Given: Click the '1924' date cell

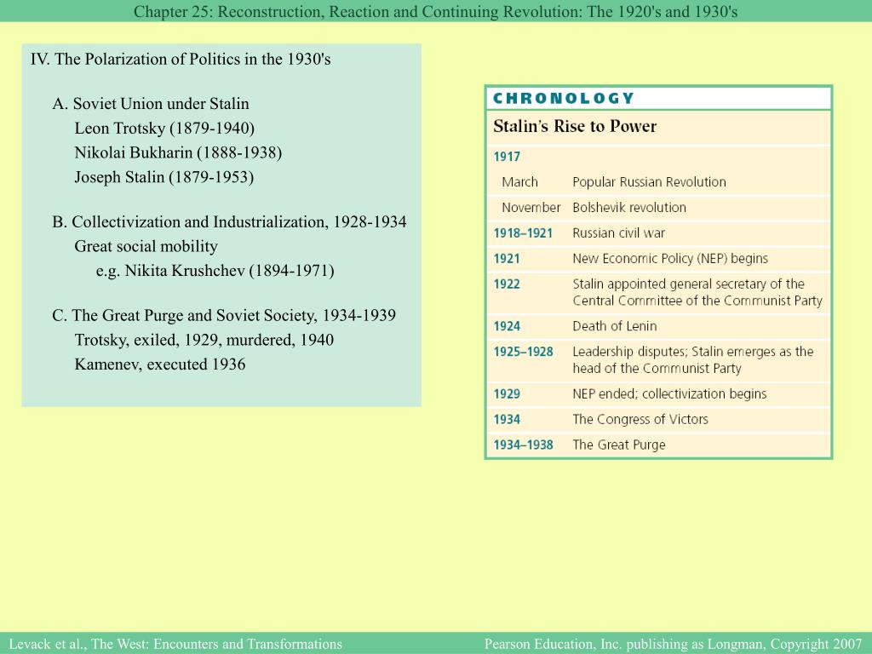Looking at the screenshot, I should tap(507, 326).
